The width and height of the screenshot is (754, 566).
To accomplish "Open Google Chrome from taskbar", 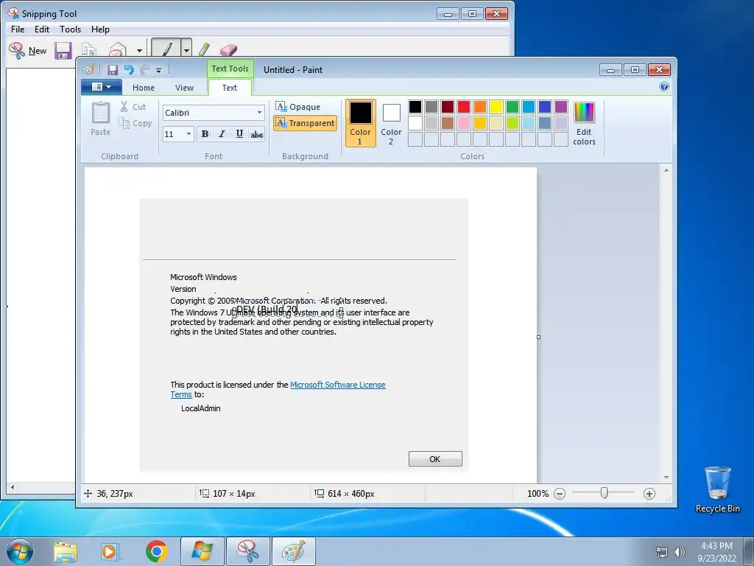I will coord(156,551).
